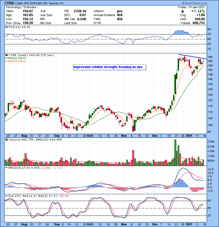
Task: Click the Volume 606.75K, EMA(20) 643.05K label
Action: [x=35, y=139]
